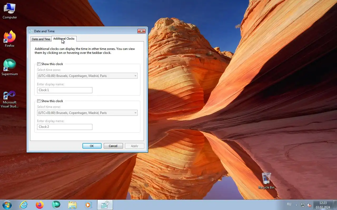Open the Clock 2 time zone dropdown

tap(87, 113)
